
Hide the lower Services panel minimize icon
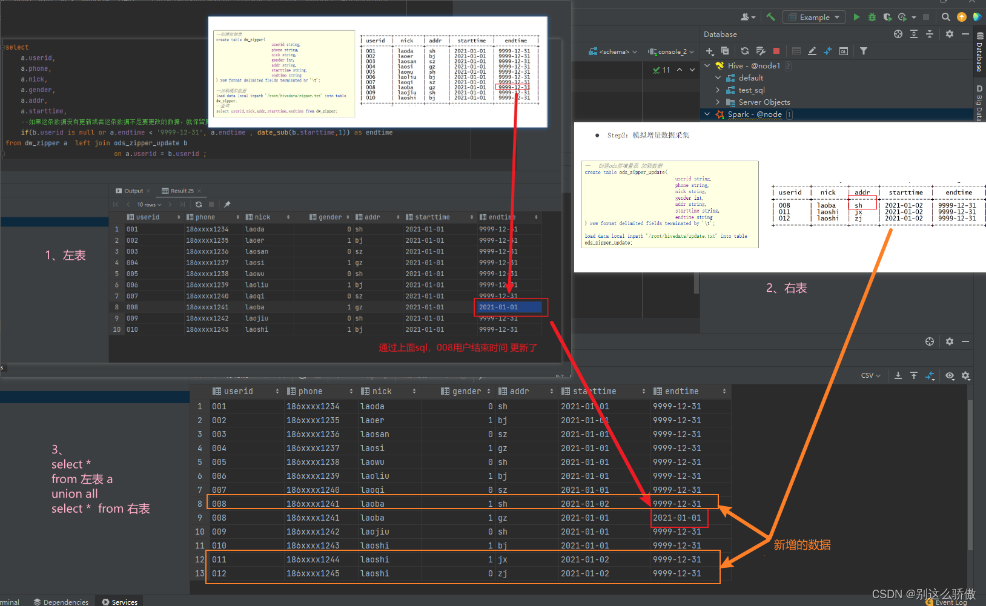965,341
